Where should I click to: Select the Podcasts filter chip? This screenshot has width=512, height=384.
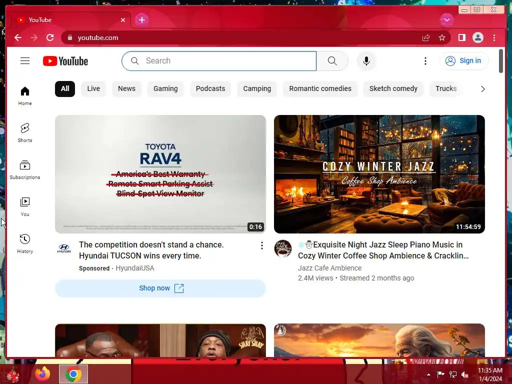[x=210, y=89]
